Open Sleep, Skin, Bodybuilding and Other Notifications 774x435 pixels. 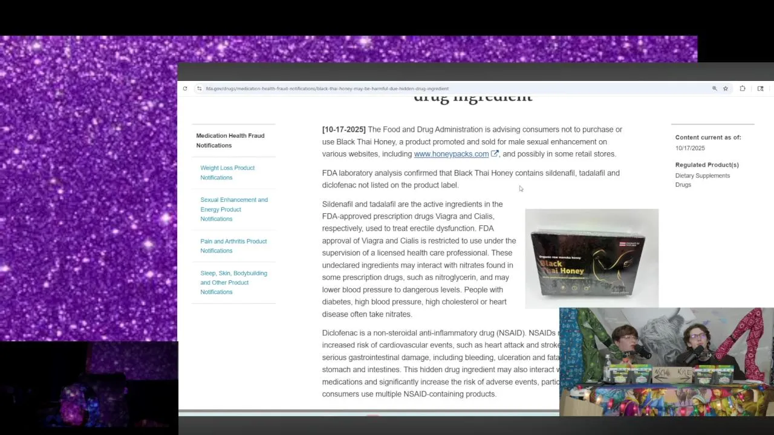click(233, 282)
